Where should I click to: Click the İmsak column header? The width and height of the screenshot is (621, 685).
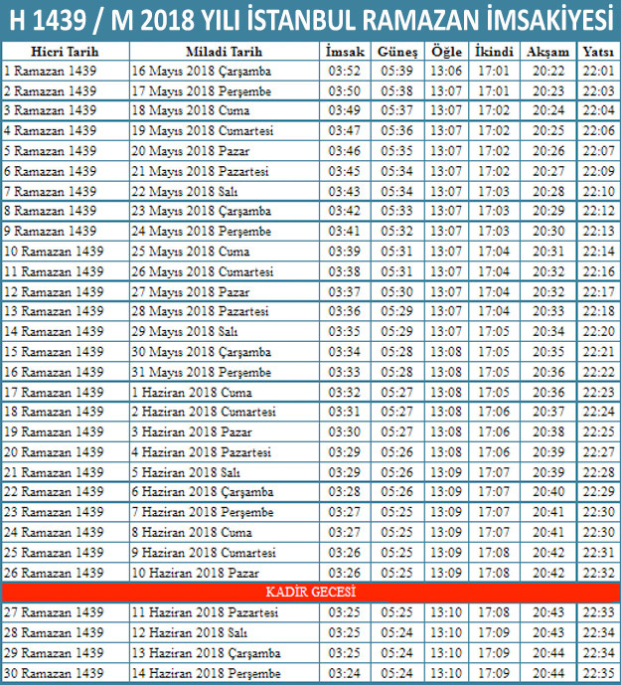344,52
